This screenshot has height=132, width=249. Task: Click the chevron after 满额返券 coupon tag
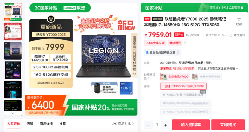pos(185,43)
